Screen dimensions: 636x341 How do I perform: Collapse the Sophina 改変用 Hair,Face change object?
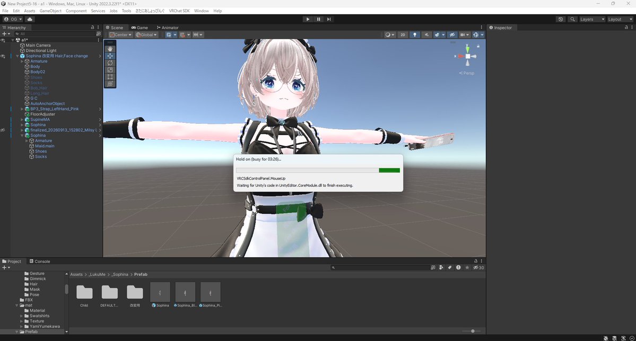pyautogui.click(x=17, y=56)
